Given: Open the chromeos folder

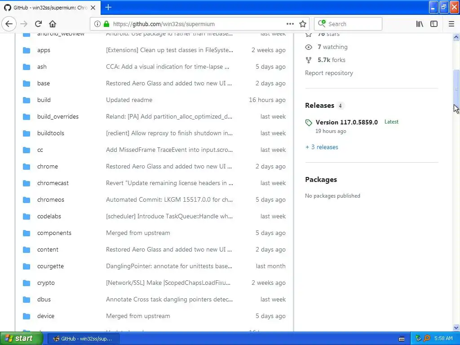Looking at the screenshot, I should (50, 200).
